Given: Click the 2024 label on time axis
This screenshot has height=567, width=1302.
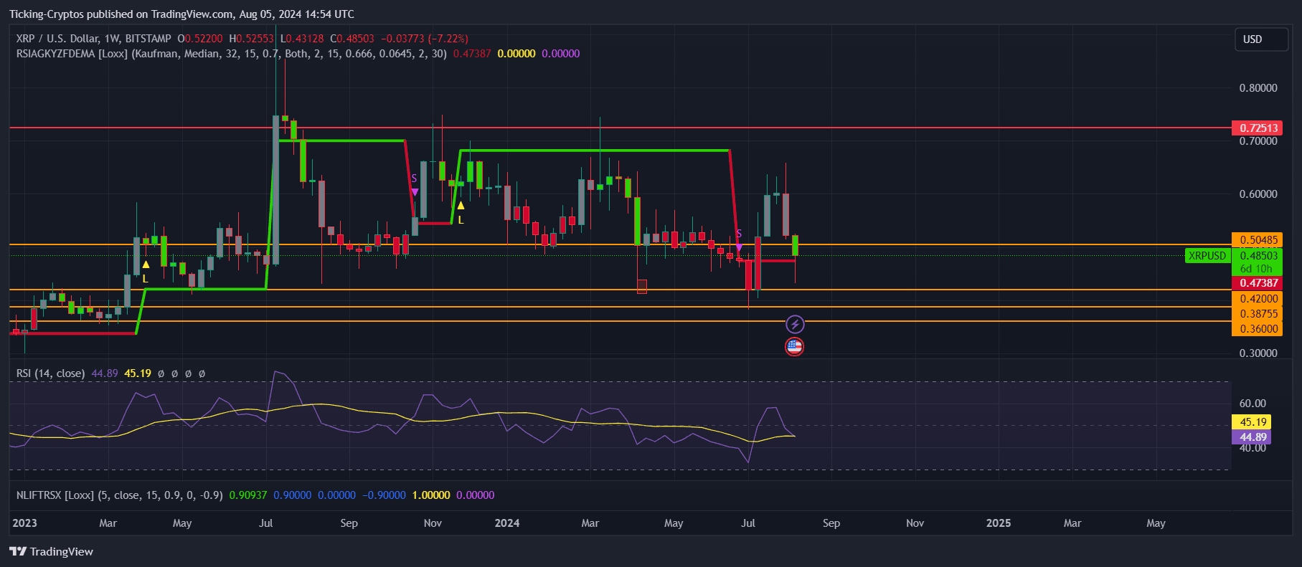Looking at the screenshot, I should pos(507,523).
